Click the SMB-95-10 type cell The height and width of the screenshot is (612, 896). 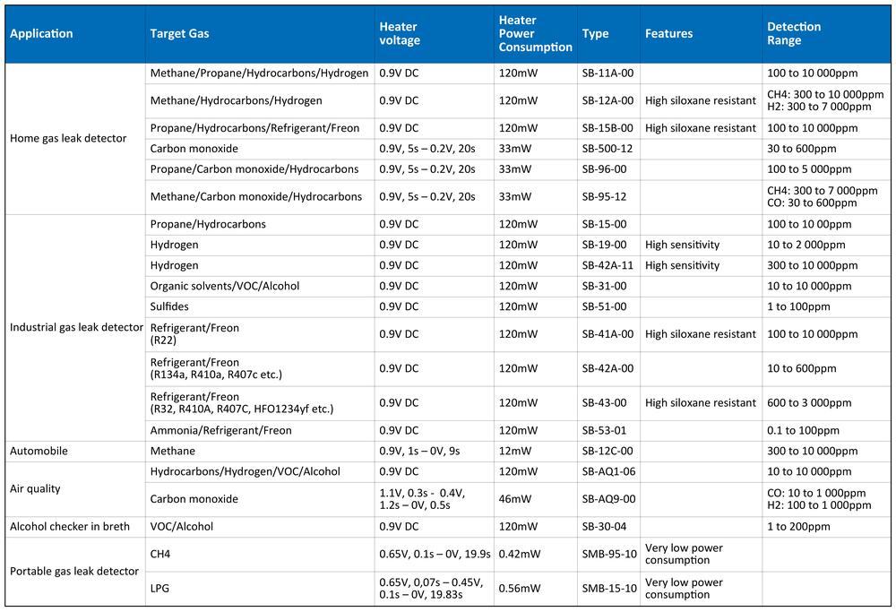609,554
